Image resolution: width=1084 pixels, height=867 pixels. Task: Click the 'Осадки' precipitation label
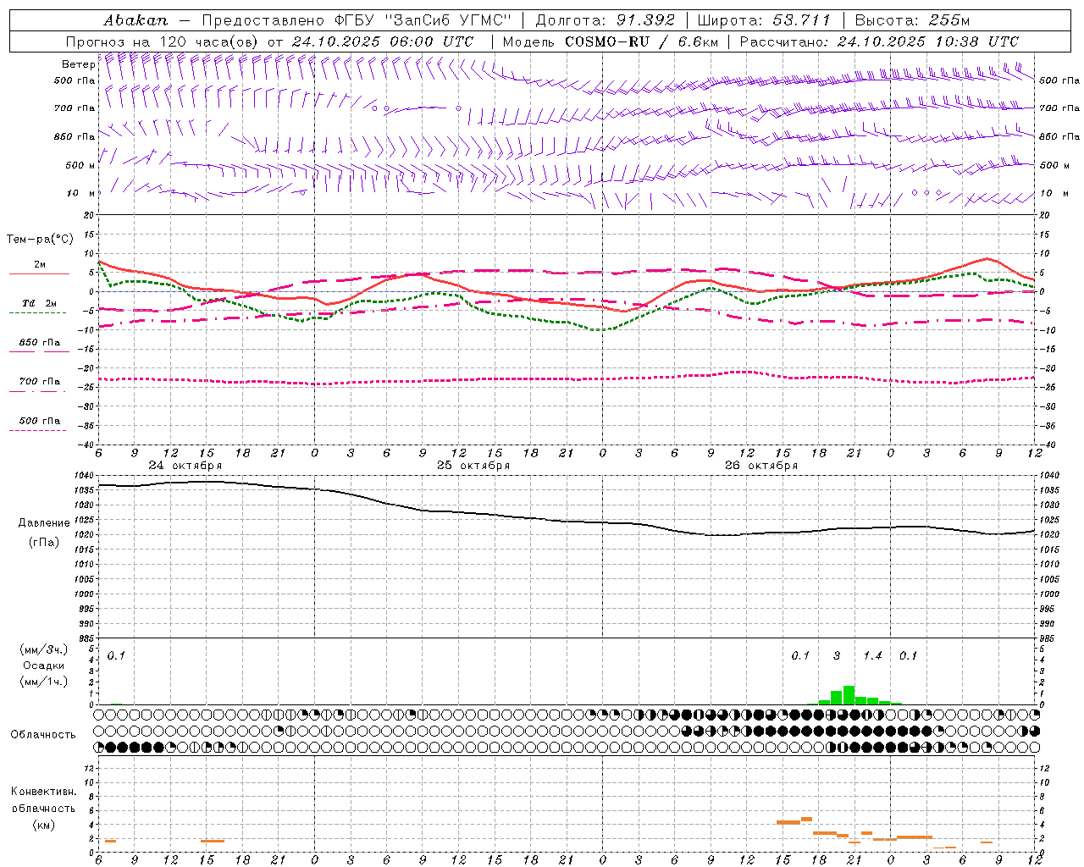coord(43,665)
